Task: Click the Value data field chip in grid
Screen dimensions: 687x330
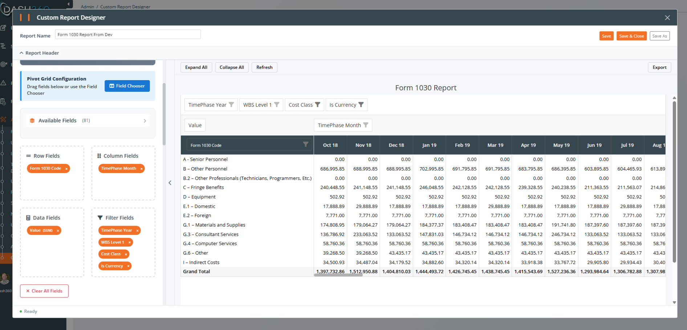Action: point(195,125)
